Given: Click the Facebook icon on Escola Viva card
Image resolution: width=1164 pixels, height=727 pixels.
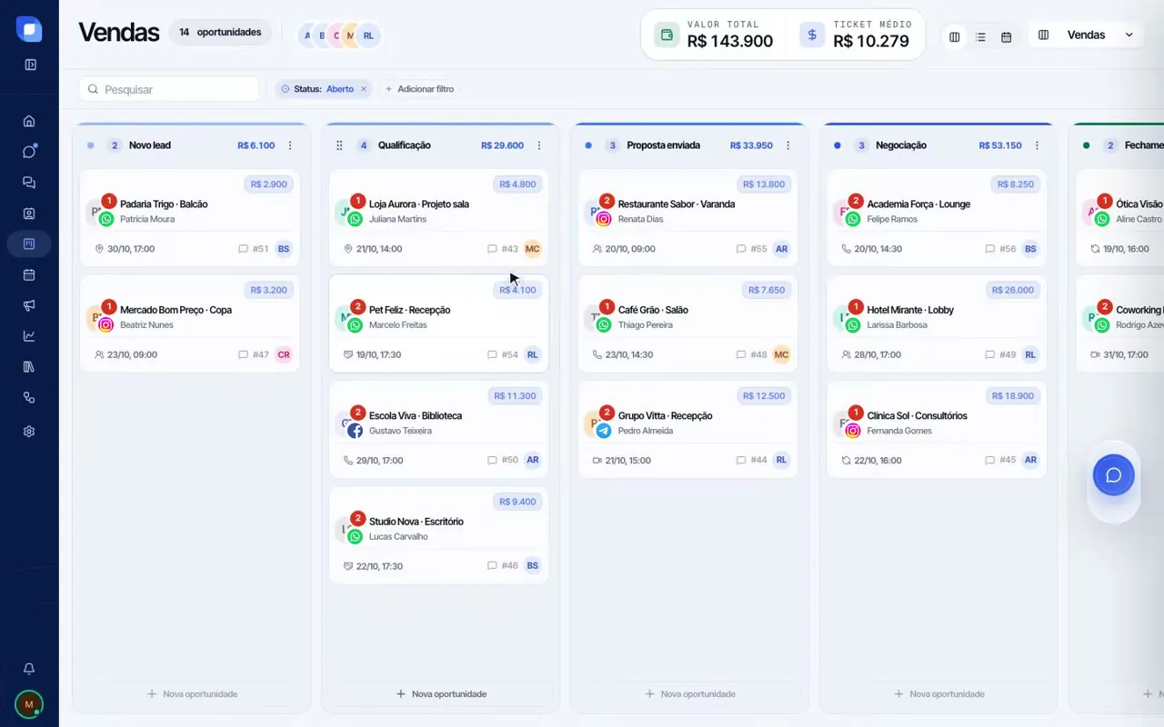Looking at the screenshot, I should tap(355, 431).
